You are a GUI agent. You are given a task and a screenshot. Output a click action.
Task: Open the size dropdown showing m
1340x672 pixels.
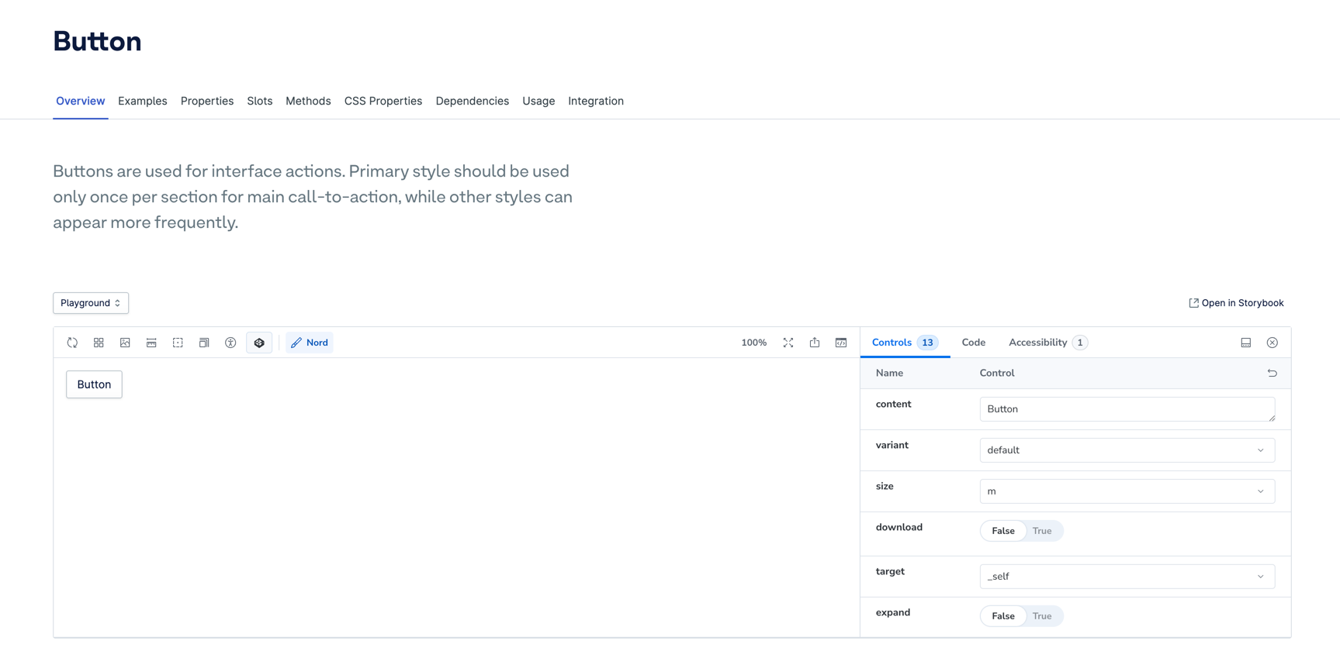[x=1126, y=491]
